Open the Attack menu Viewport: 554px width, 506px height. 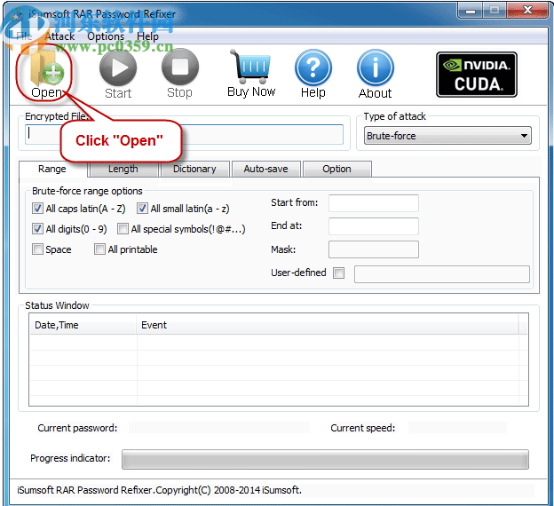click(59, 36)
